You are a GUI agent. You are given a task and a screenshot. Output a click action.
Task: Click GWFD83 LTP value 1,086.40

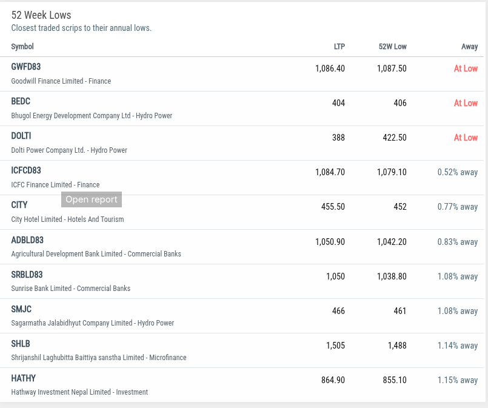pos(330,69)
